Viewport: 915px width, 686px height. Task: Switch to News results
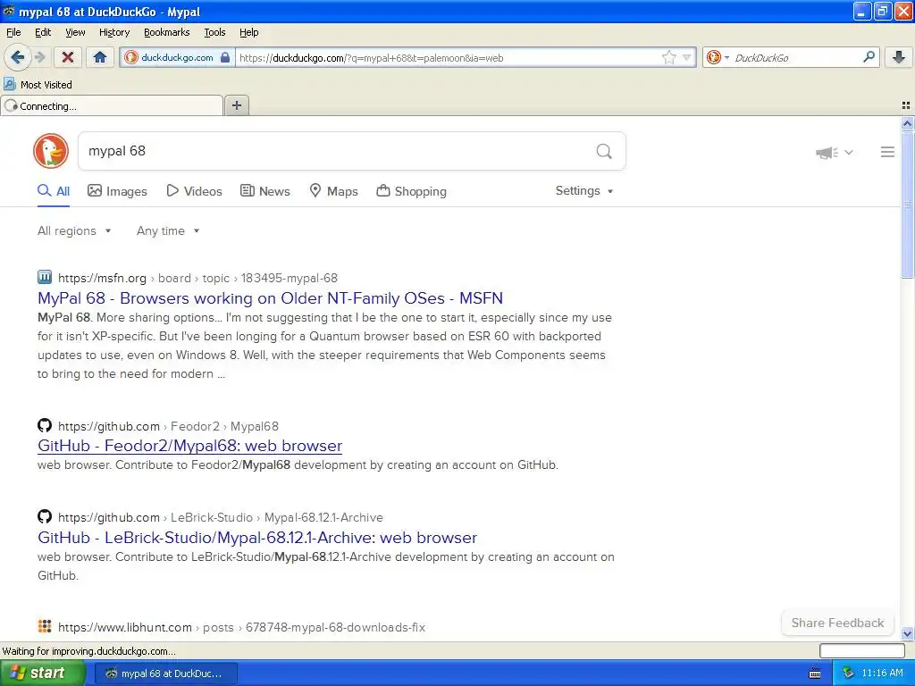pos(264,191)
